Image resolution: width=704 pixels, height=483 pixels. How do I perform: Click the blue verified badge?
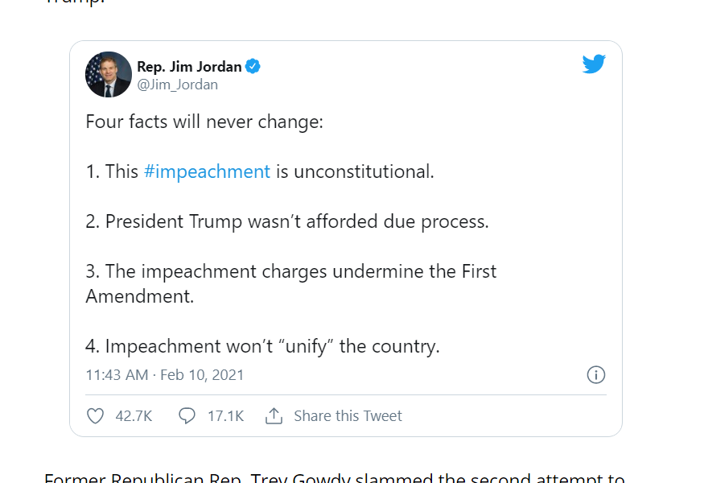[253, 67]
